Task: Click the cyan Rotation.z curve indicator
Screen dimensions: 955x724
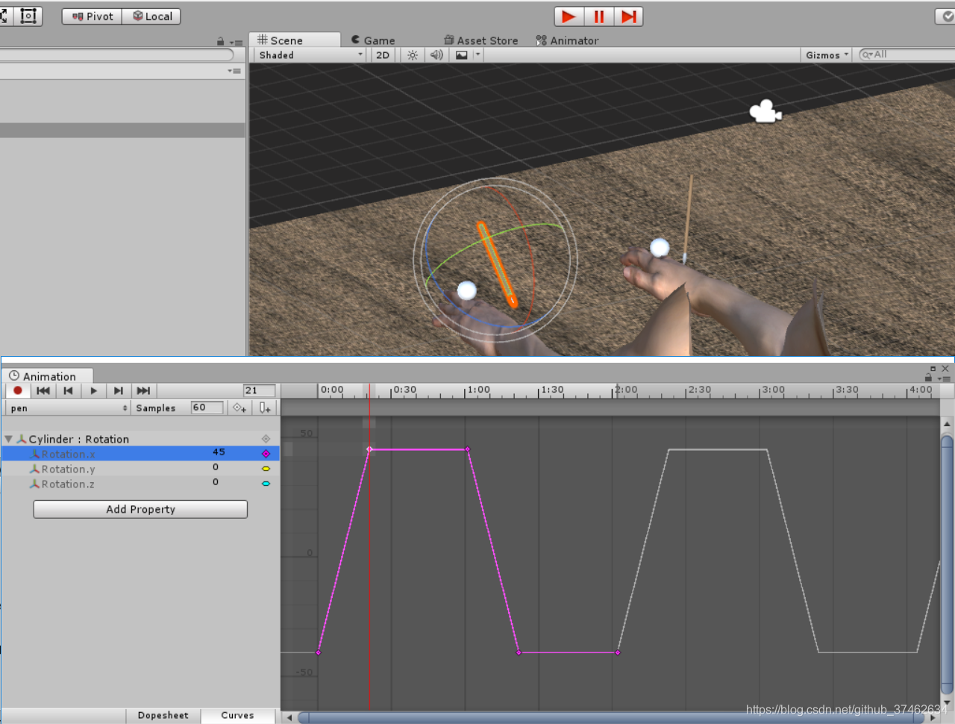Action: [266, 484]
